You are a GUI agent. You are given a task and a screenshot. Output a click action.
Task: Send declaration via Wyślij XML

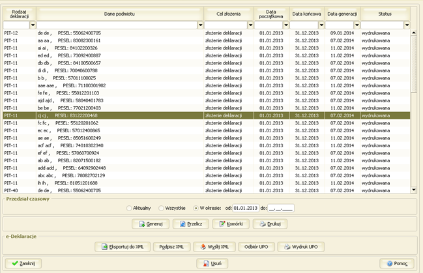(x=214, y=247)
